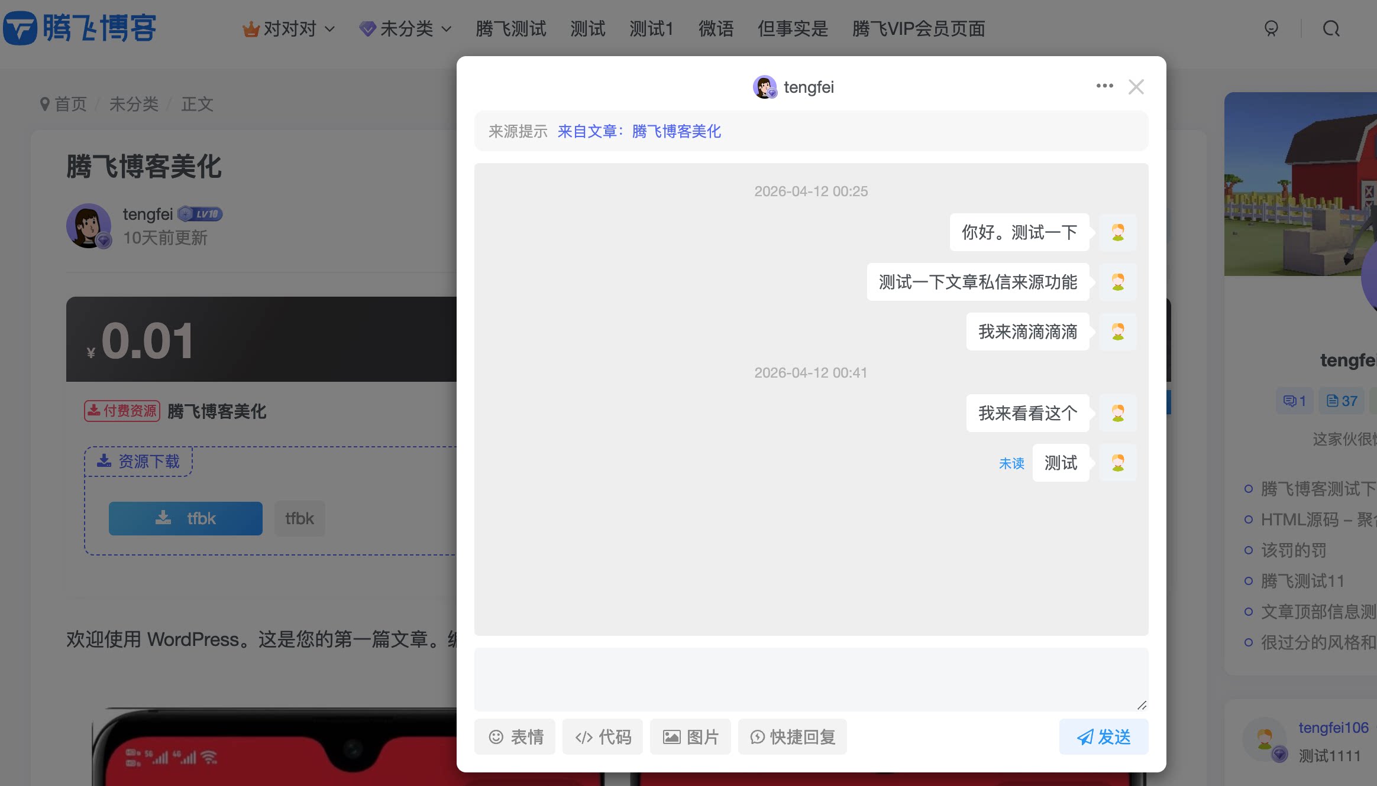Open the 快捷回复 quick reply panel

[792, 736]
